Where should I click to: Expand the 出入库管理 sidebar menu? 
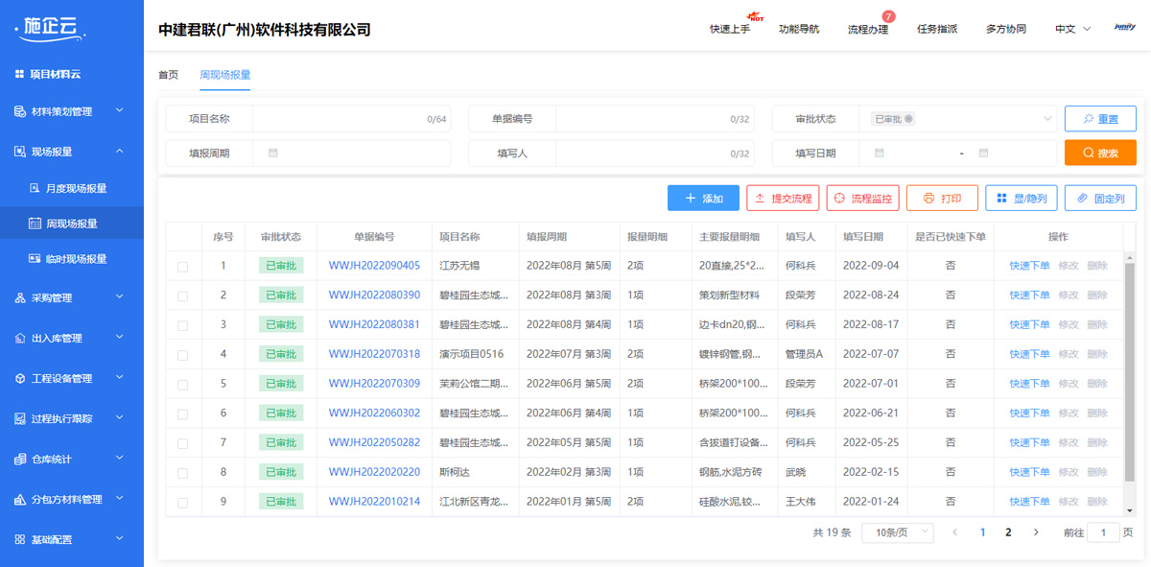pyautogui.click(x=120, y=339)
